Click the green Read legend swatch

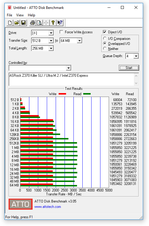87,94
